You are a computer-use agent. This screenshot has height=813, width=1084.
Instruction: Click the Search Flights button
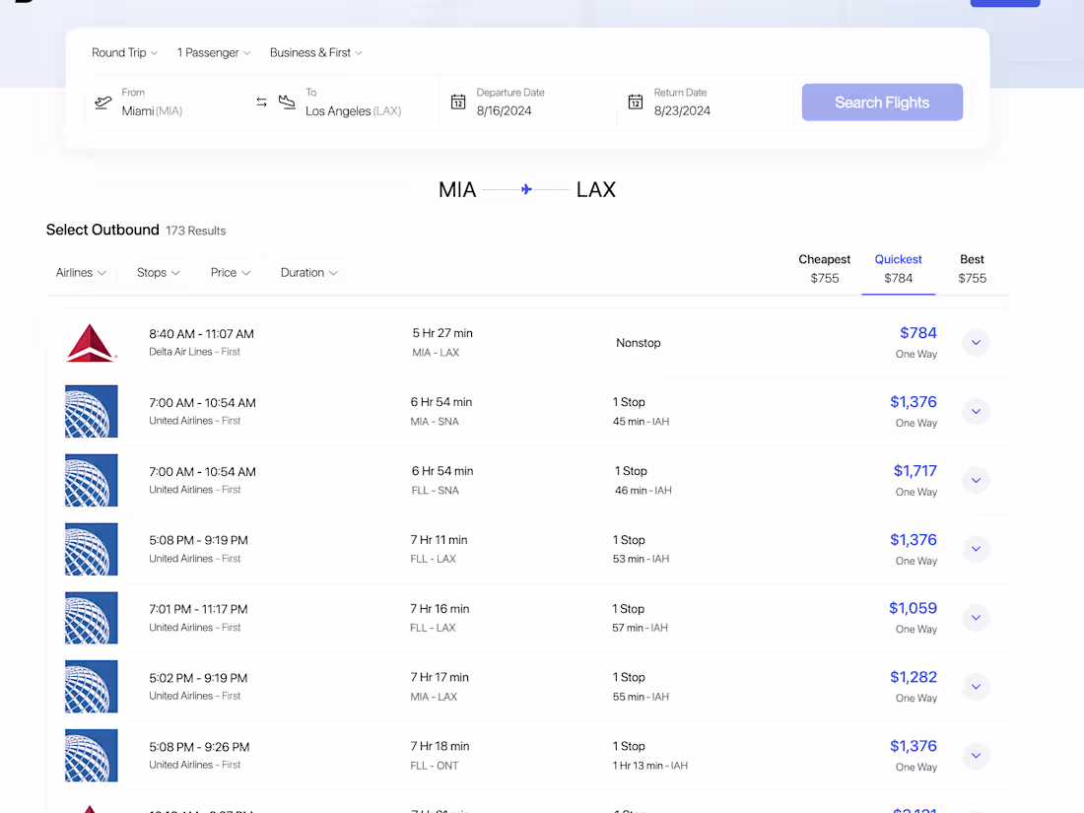(x=882, y=102)
